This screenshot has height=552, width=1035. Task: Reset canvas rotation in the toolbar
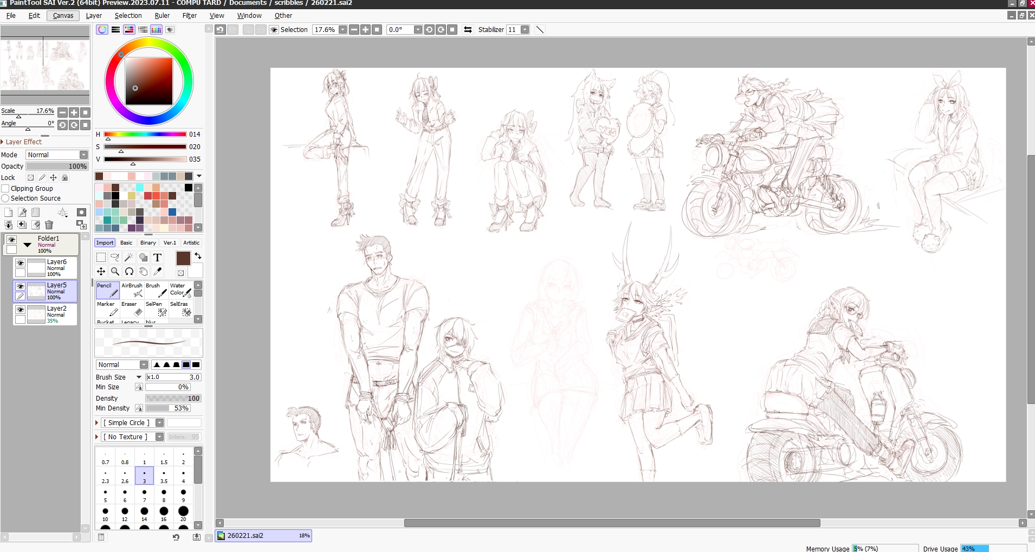452,30
